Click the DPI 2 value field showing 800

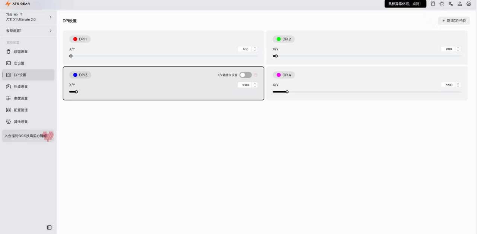[449, 49]
